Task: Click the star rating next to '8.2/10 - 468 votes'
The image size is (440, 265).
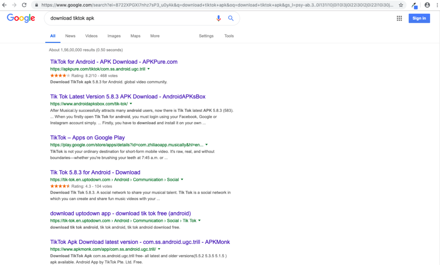Action: 60,76
